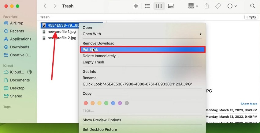The image size is (260, 133).
Task: Apply the blue tag color
Action: pos(113,103)
